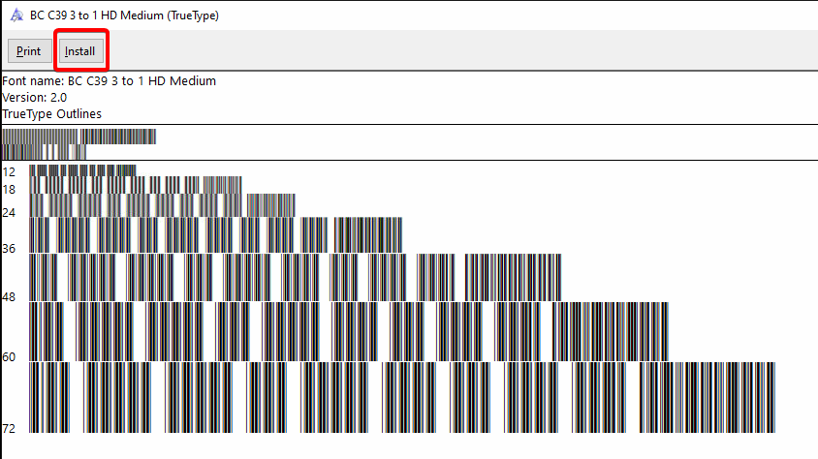Select the 'Version: 2.0' text
818x459 pixels.
tap(35, 98)
